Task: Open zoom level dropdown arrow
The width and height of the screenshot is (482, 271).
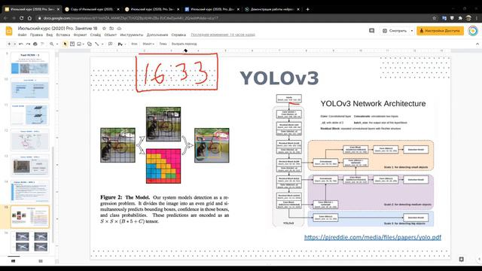Action: tap(57, 44)
